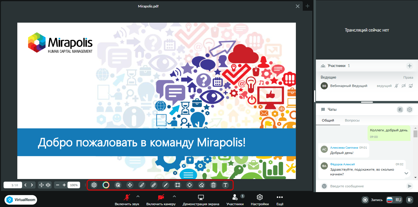Turn on the camera
This screenshot has height=207, width=418.
(161, 200)
